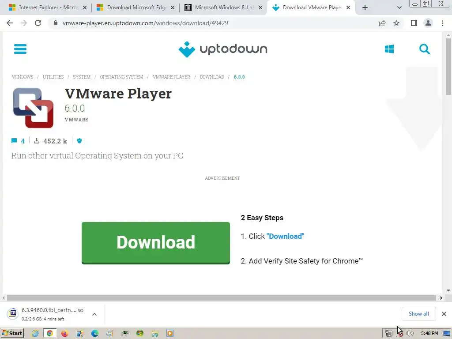Close the Download VMware Player tab
Image resolution: width=452 pixels, height=339 pixels.
click(x=348, y=8)
